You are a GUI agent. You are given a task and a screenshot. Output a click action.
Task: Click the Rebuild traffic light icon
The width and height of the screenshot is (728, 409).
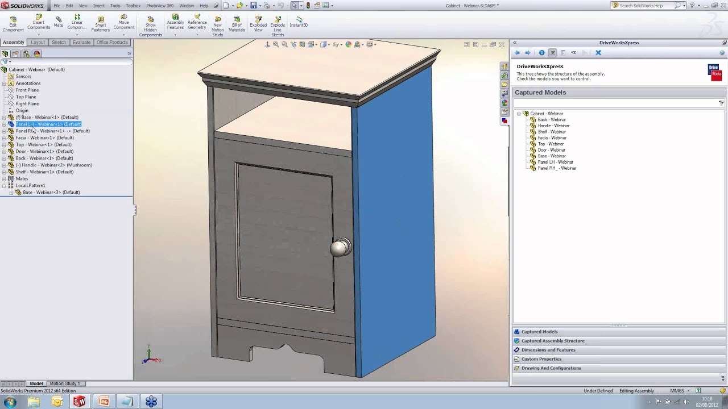point(308,6)
